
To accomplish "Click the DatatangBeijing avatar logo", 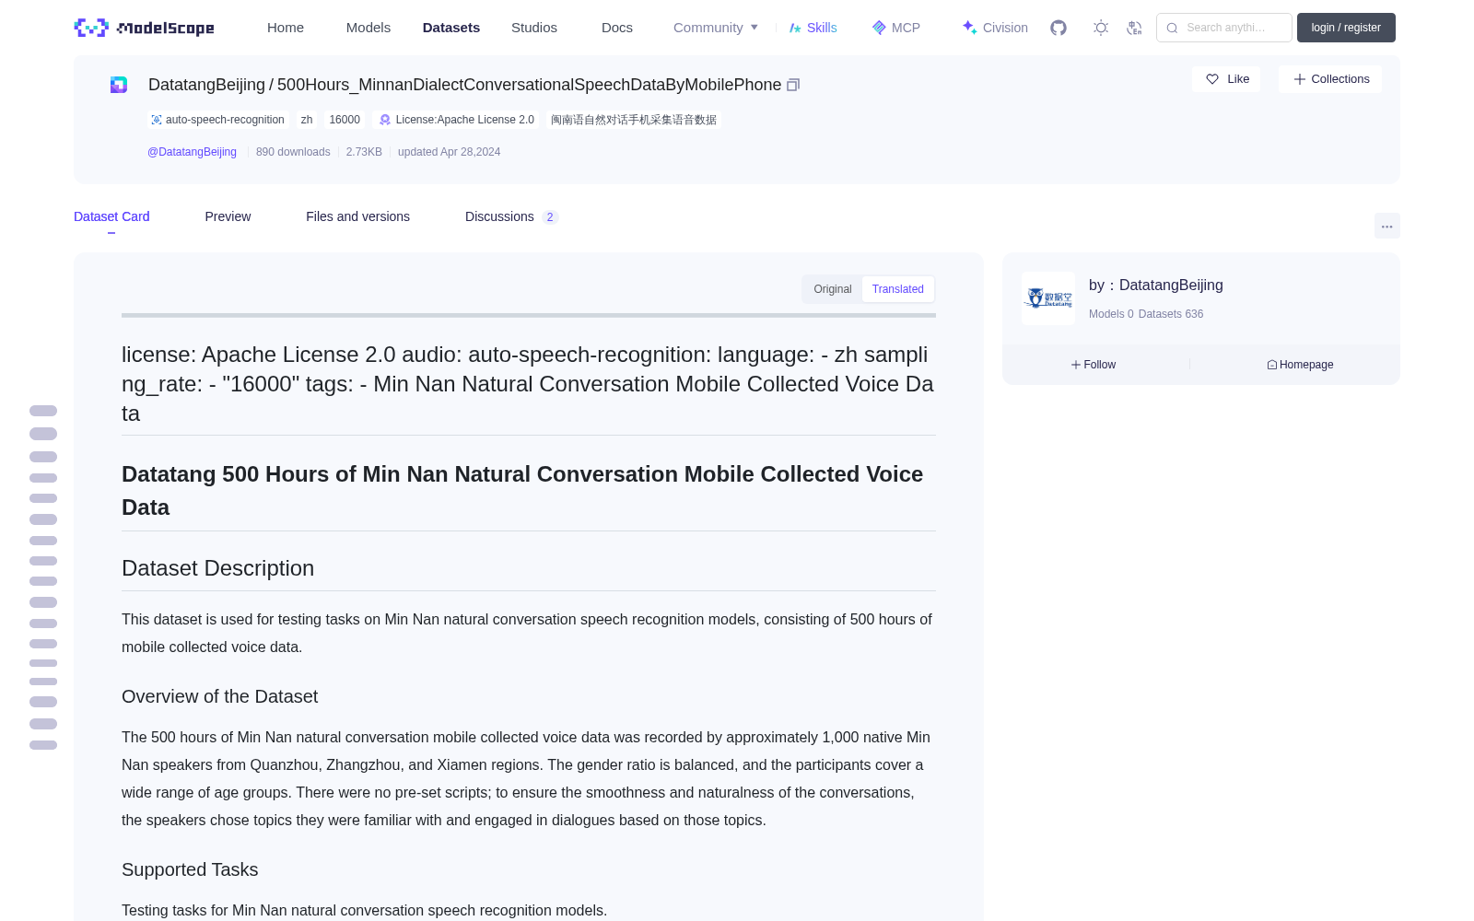I will point(1048,298).
